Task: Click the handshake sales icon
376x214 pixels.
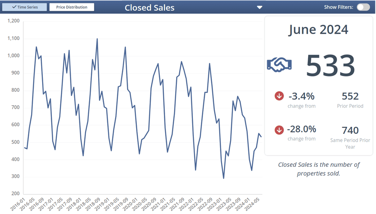Action: click(279, 65)
